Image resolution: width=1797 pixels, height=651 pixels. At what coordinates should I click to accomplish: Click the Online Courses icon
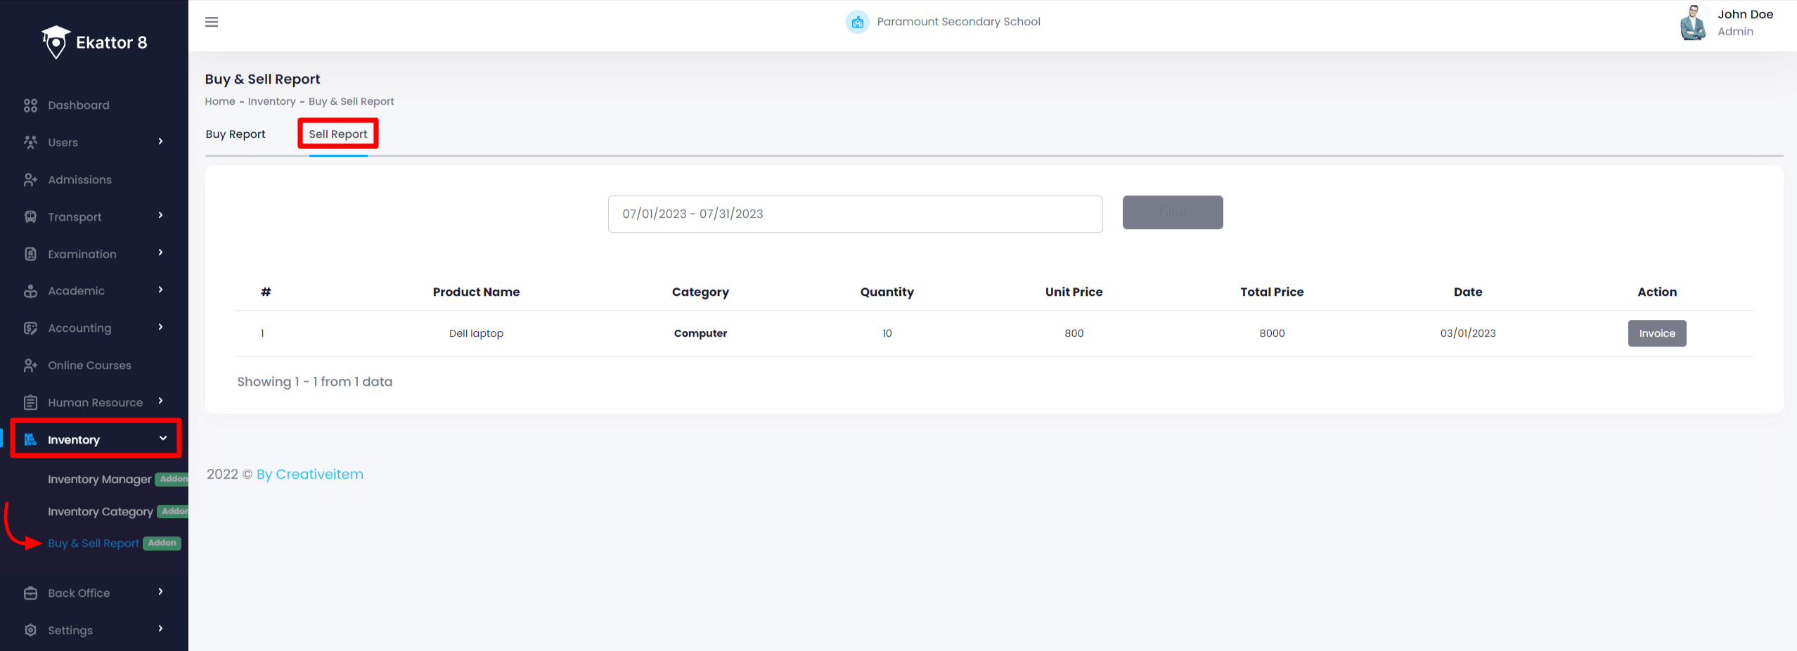point(30,366)
